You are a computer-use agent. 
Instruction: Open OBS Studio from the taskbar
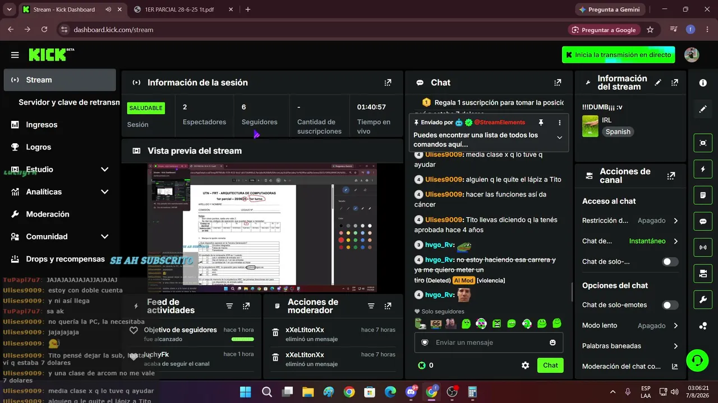(x=452, y=392)
